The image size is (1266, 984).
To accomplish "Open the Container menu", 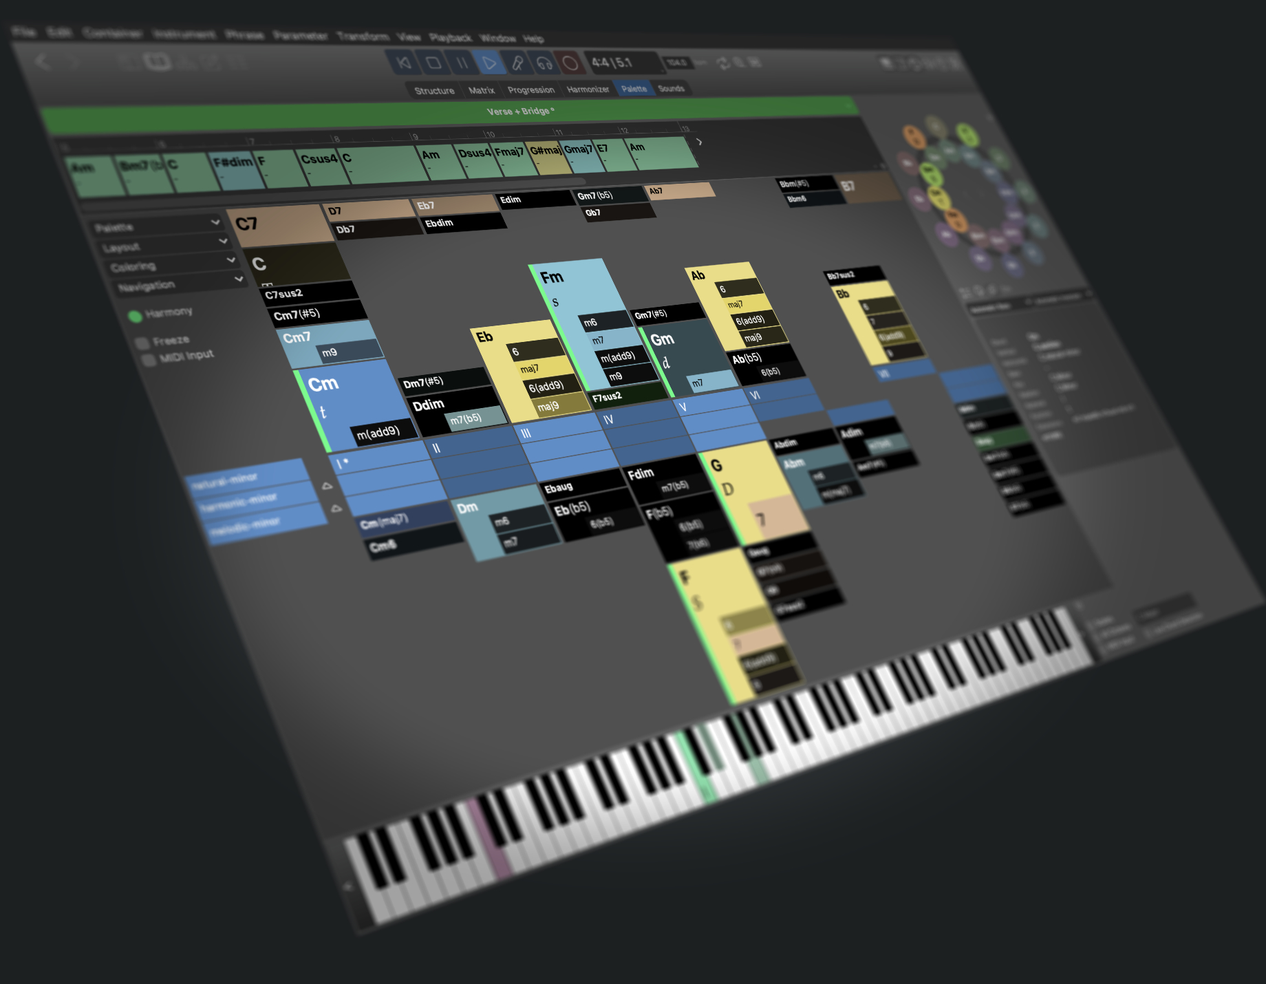I will click(112, 33).
